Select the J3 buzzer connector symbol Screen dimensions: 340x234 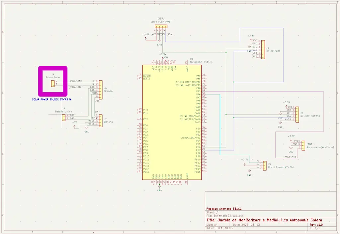(265, 166)
